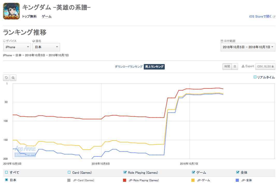Viewport: 280px width, 187px height.
Task: Click the gray JP-Card (Games) swatch
Action: pyautogui.click(x=69, y=180)
